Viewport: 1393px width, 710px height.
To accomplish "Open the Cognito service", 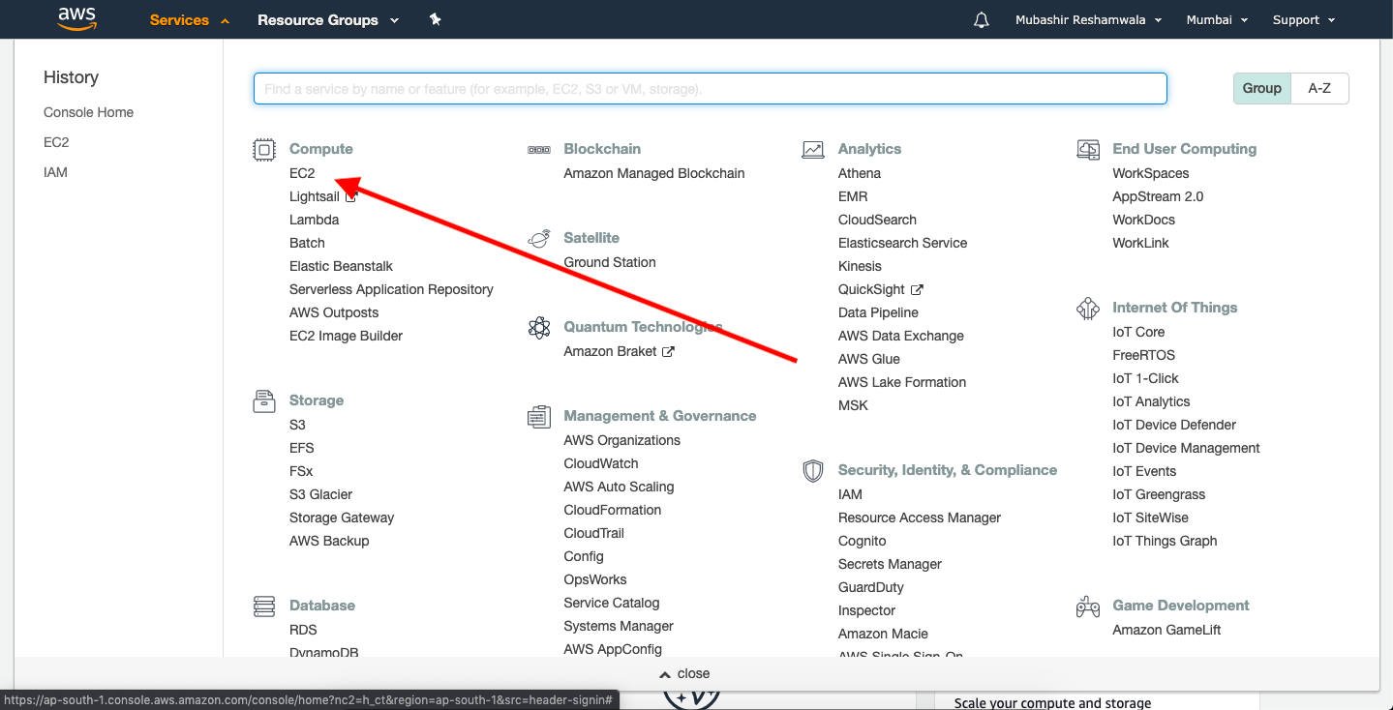I will pos(863,541).
